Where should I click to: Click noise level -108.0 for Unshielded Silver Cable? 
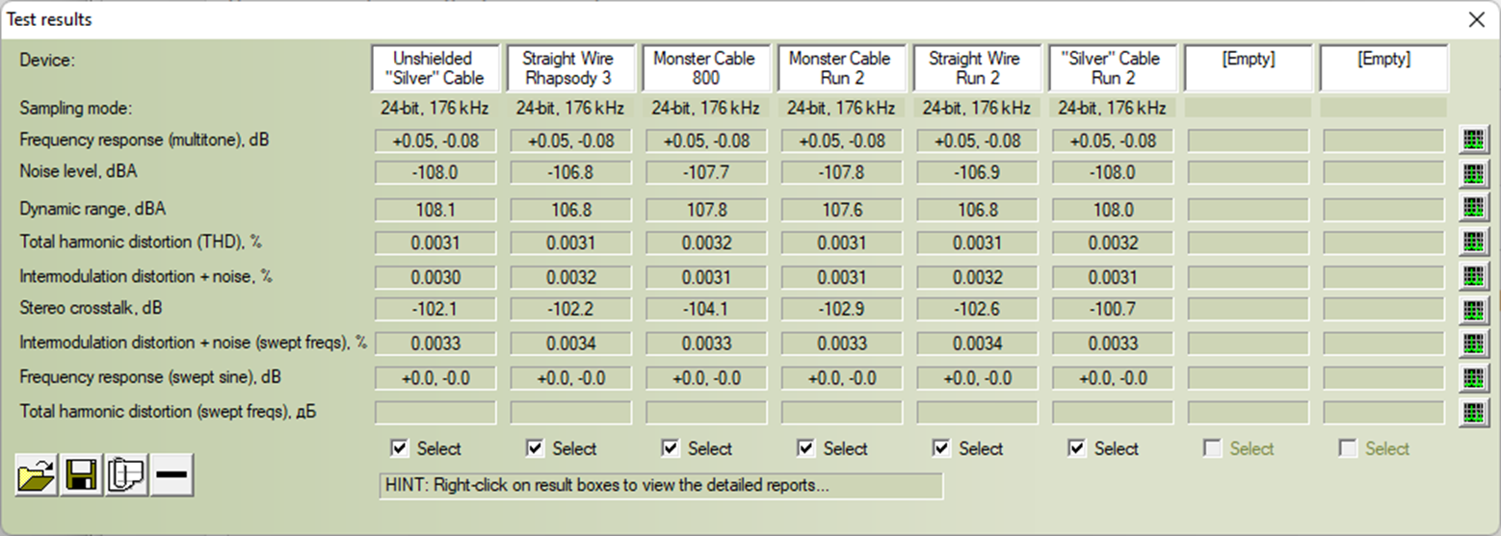coord(435,174)
